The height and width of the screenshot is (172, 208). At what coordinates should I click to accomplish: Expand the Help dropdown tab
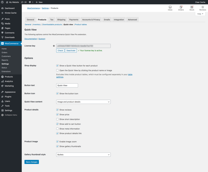(x=200, y=14)
